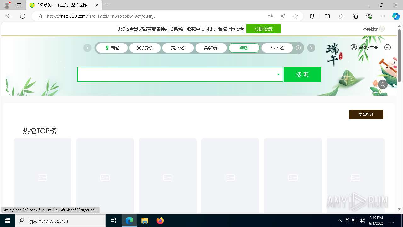Screen dimensions: 403x227
Task: Select the 玩游戏 tab
Action: 178,48
